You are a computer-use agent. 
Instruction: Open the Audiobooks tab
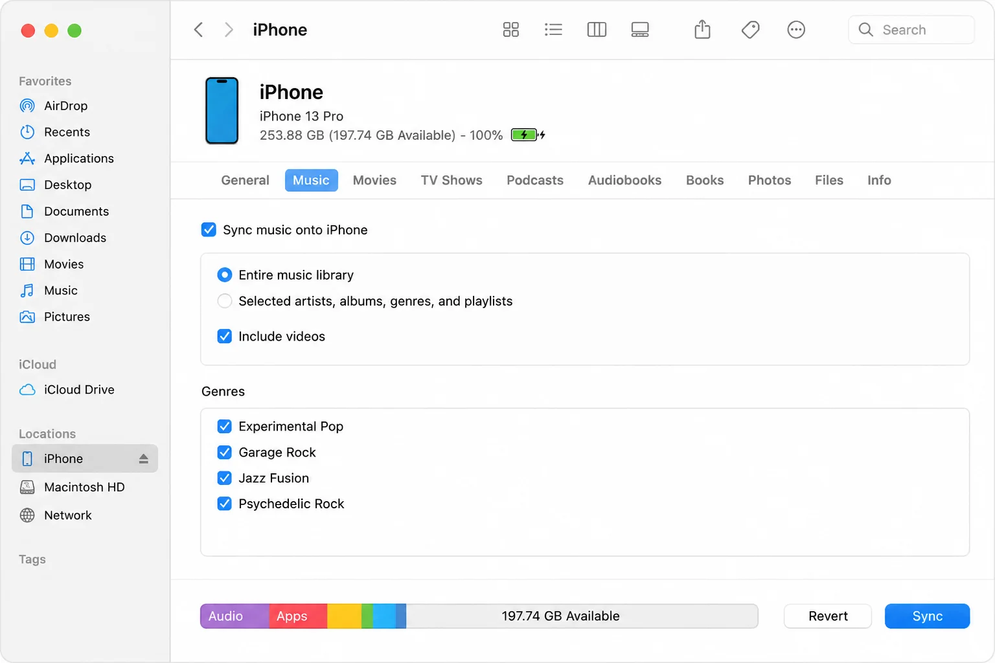624,181
